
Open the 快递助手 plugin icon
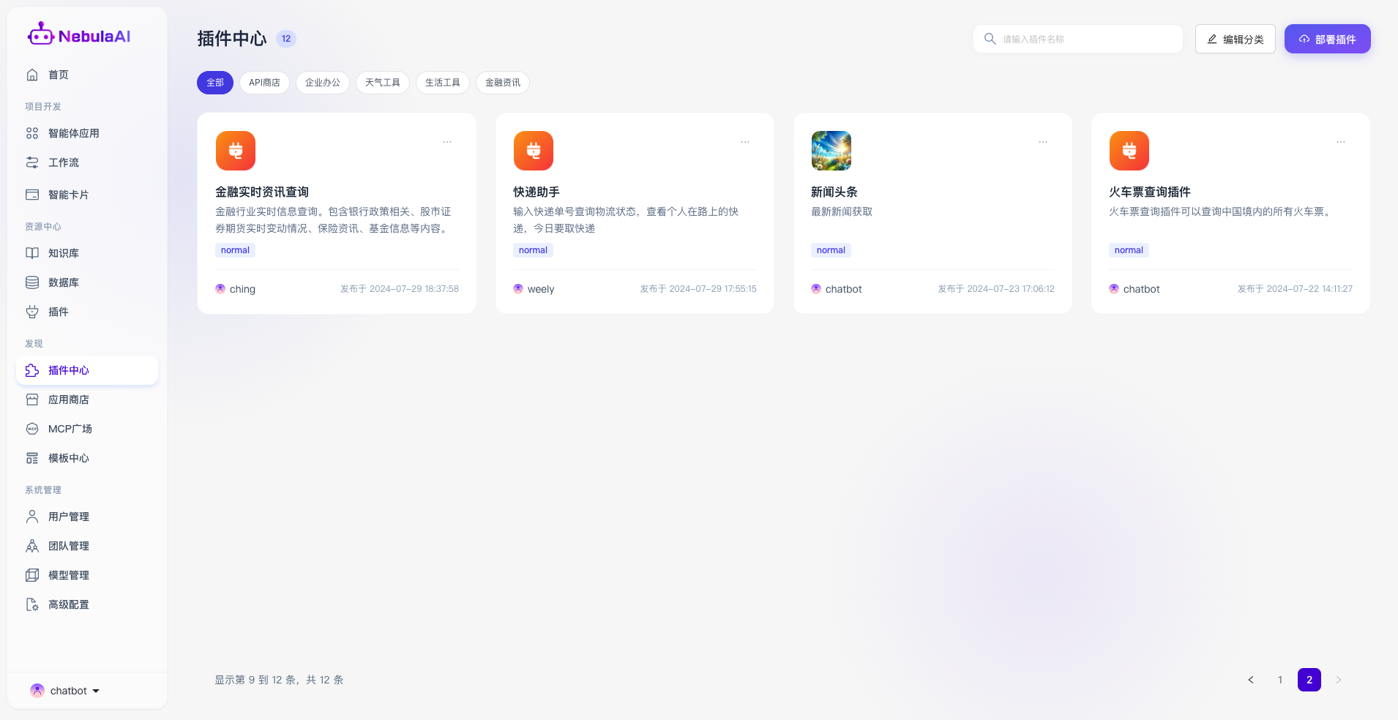[533, 151]
